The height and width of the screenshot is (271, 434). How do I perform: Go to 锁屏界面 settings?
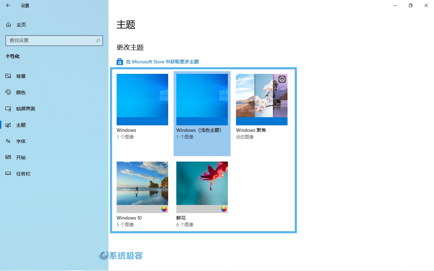54,109
